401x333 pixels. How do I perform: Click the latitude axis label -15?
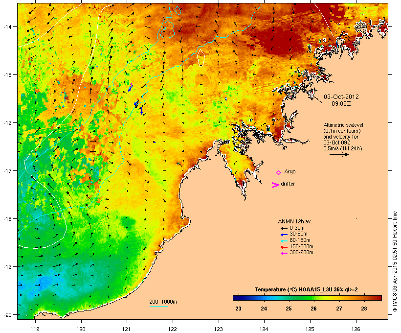7,75
